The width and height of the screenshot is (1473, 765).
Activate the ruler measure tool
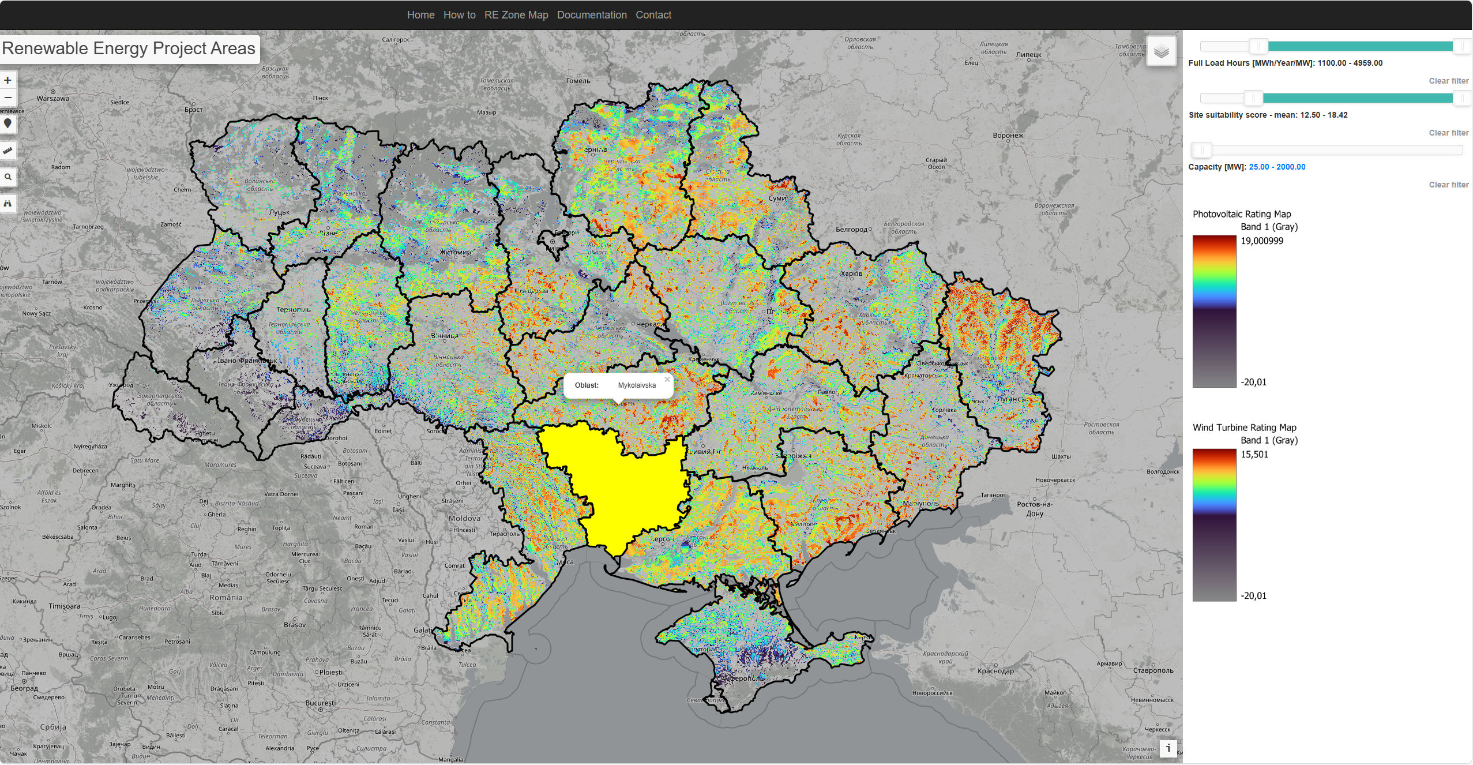pos(8,151)
